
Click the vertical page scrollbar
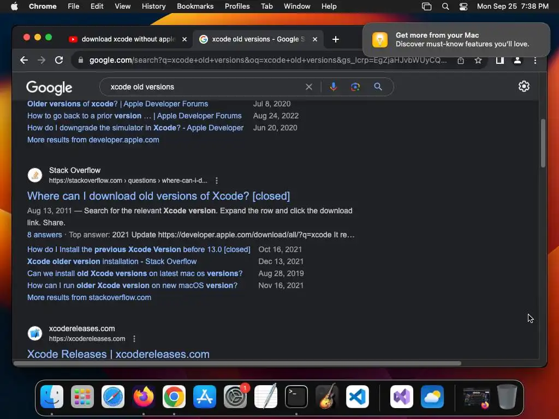pyautogui.click(x=543, y=143)
